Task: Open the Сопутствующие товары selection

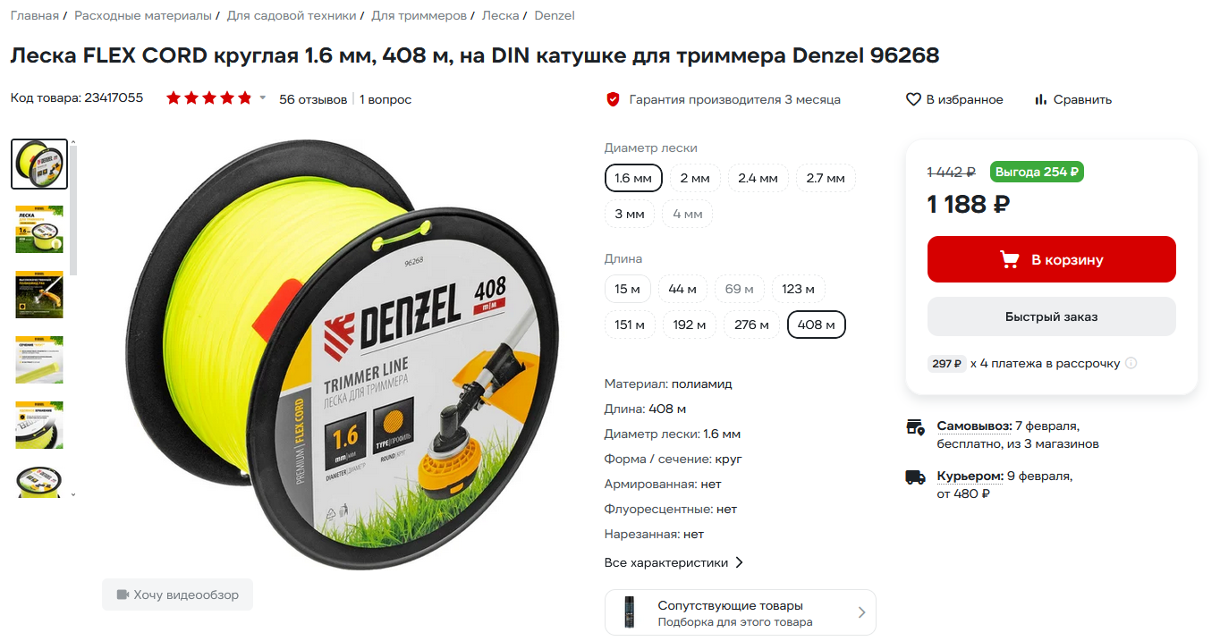Action: pos(741,612)
